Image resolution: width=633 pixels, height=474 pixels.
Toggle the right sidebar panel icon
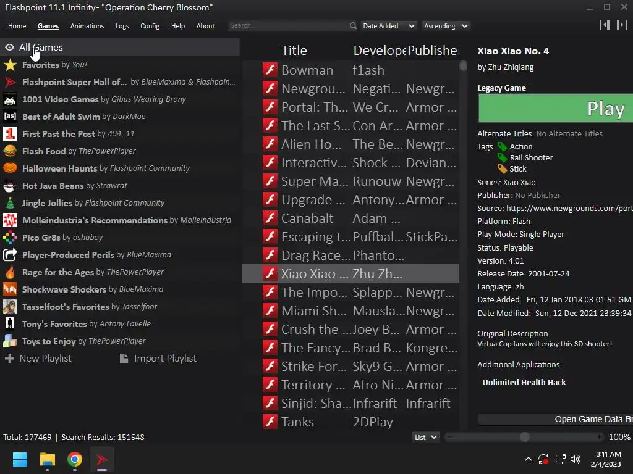tap(622, 25)
